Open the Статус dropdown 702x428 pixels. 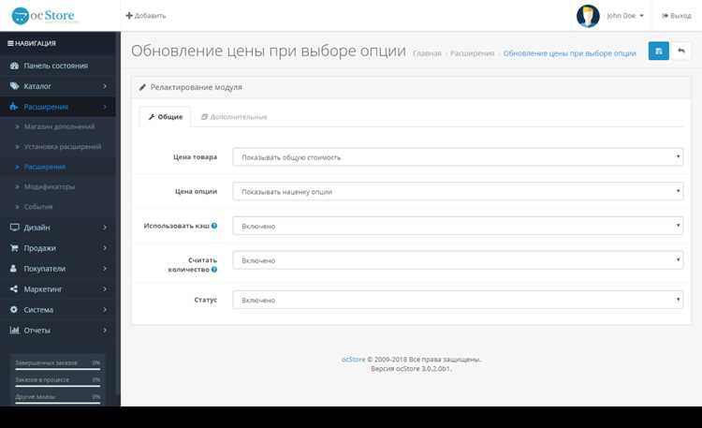pyautogui.click(x=458, y=300)
